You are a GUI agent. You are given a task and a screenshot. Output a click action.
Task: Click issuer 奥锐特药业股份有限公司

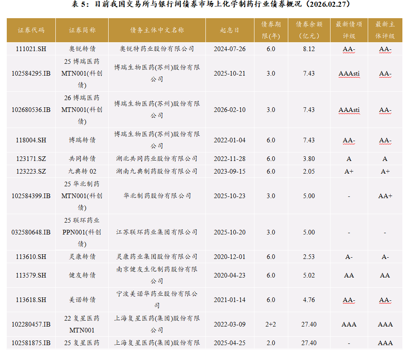click(x=157, y=49)
